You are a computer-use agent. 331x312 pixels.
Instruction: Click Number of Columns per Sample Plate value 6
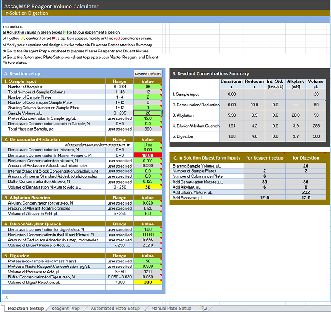[147, 102]
